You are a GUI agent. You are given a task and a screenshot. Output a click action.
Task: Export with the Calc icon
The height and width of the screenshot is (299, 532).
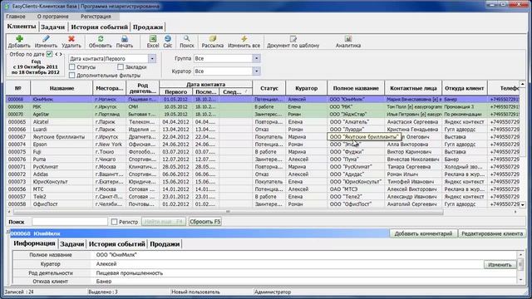click(x=168, y=39)
